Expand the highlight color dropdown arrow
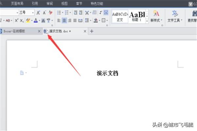Screen dimensions: 197x131 click(x=32, y=20)
